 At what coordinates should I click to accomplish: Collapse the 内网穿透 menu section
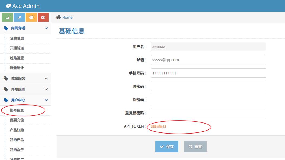pos(46,28)
